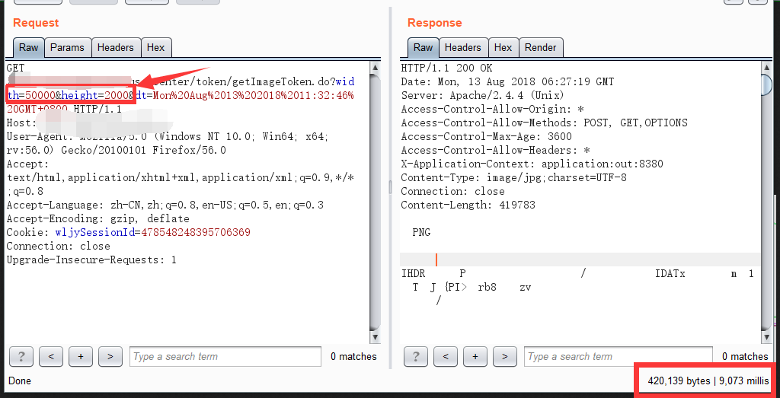The width and height of the screenshot is (780, 398).
Task: Open the Response Render tab
Action: 540,47
